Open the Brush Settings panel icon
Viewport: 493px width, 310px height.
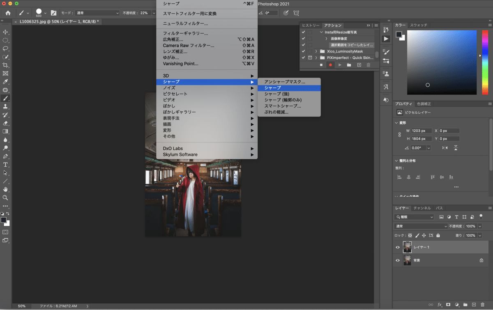pyautogui.click(x=386, y=52)
